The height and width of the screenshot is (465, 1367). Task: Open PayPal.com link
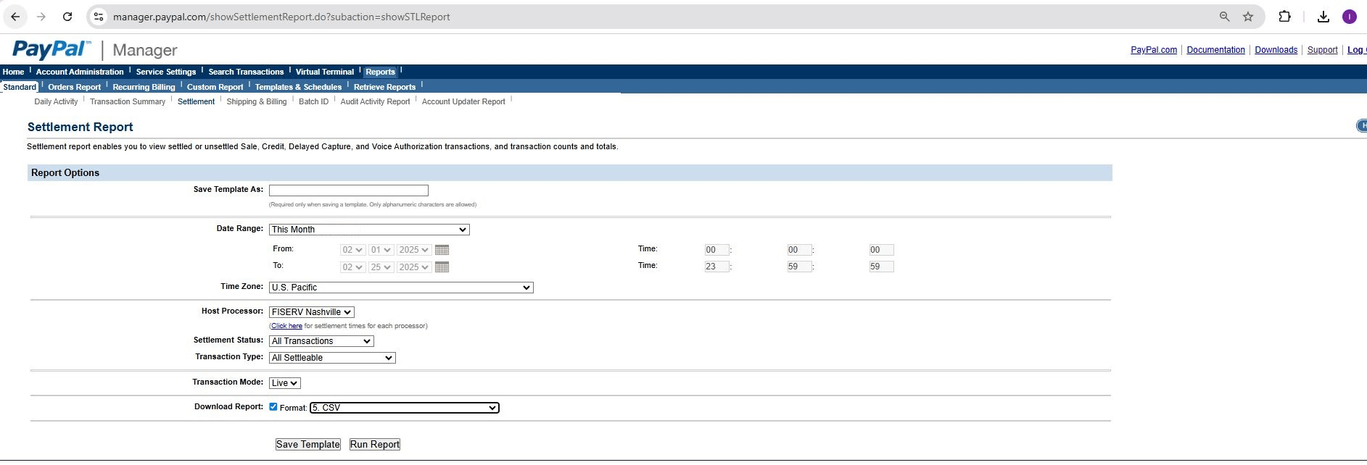[x=1154, y=50]
